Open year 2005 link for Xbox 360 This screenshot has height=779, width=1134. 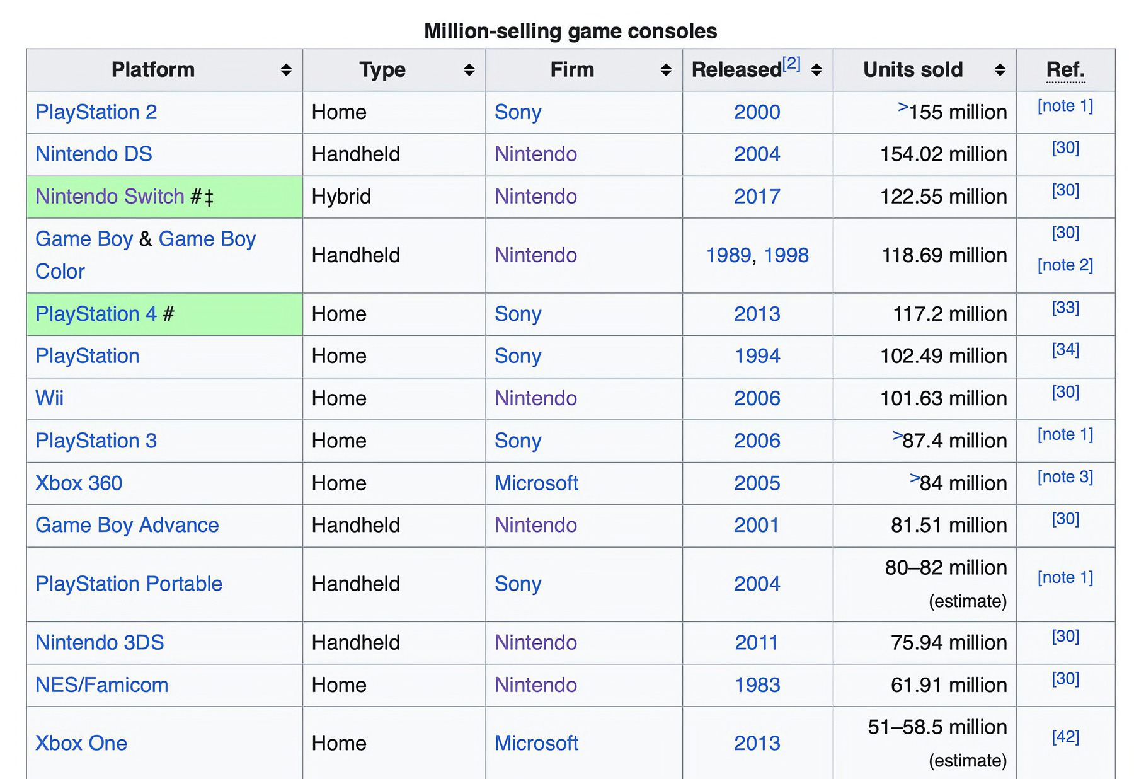click(757, 483)
